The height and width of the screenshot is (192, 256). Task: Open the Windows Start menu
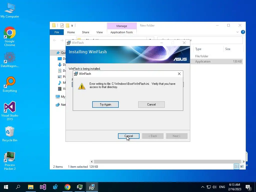(6, 187)
